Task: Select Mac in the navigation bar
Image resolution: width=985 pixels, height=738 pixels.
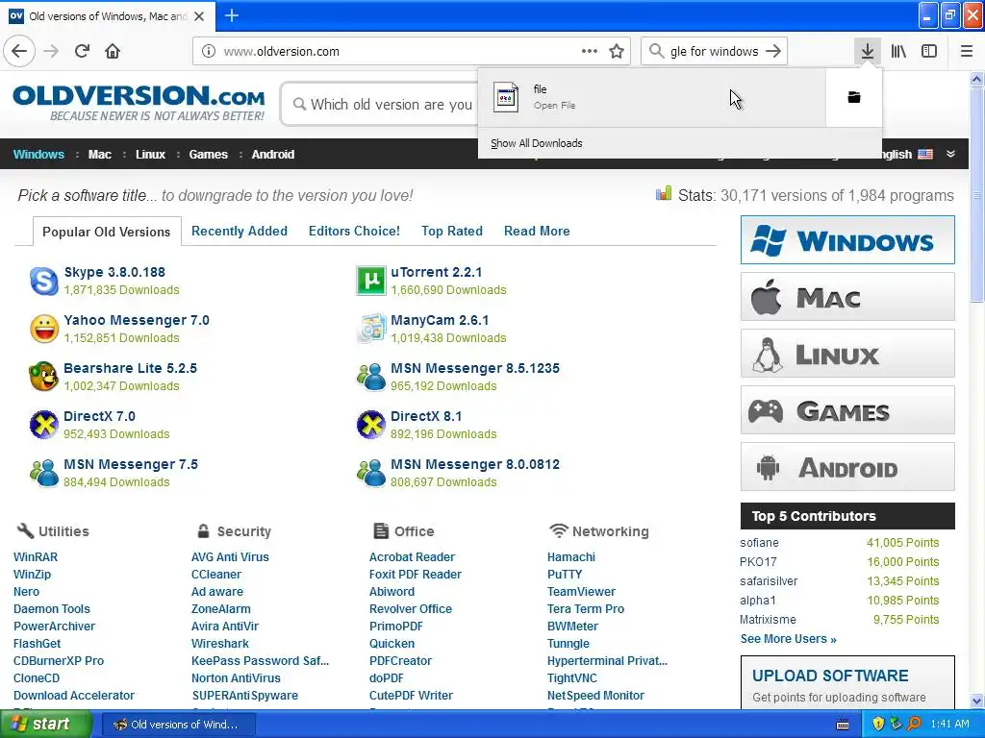Action: [x=100, y=155]
